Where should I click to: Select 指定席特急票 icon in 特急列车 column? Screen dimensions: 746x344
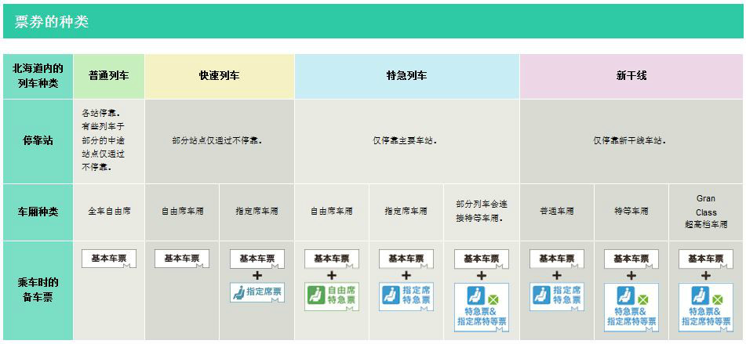coord(406,297)
